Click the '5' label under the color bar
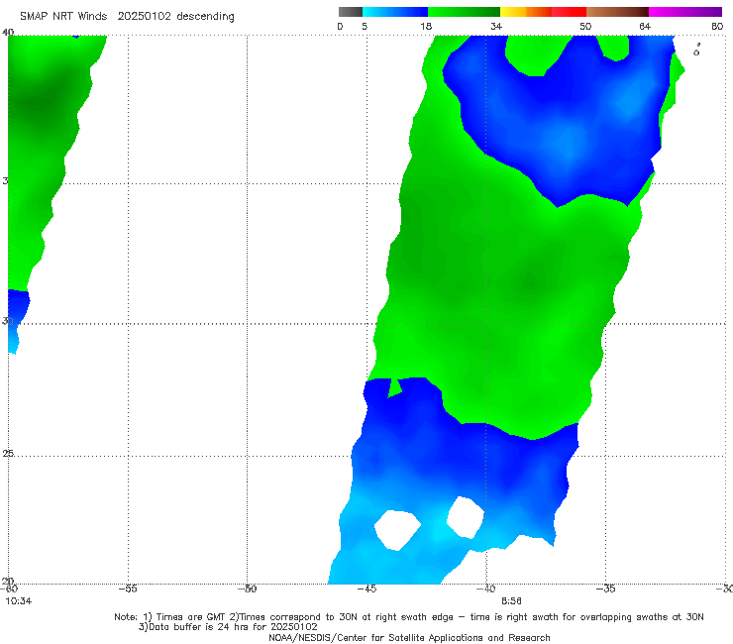This screenshot has width=733, height=644. point(365,27)
